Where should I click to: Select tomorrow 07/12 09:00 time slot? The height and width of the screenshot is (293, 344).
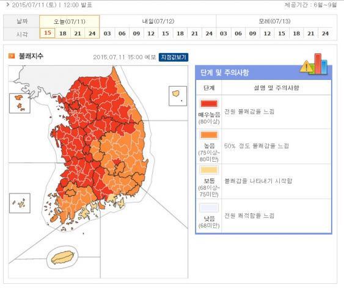[136, 34]
